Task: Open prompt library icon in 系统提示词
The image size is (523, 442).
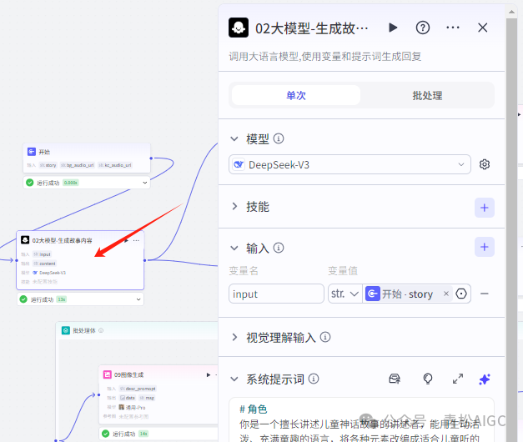Action: point(395,379)
